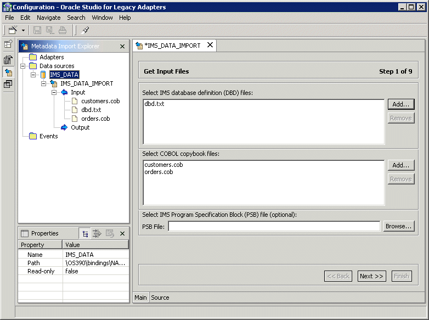The width and height of the screenshot is (429, 320).
Task: Click Remove for COBOL copybook files
Action: tap(401, 179)
